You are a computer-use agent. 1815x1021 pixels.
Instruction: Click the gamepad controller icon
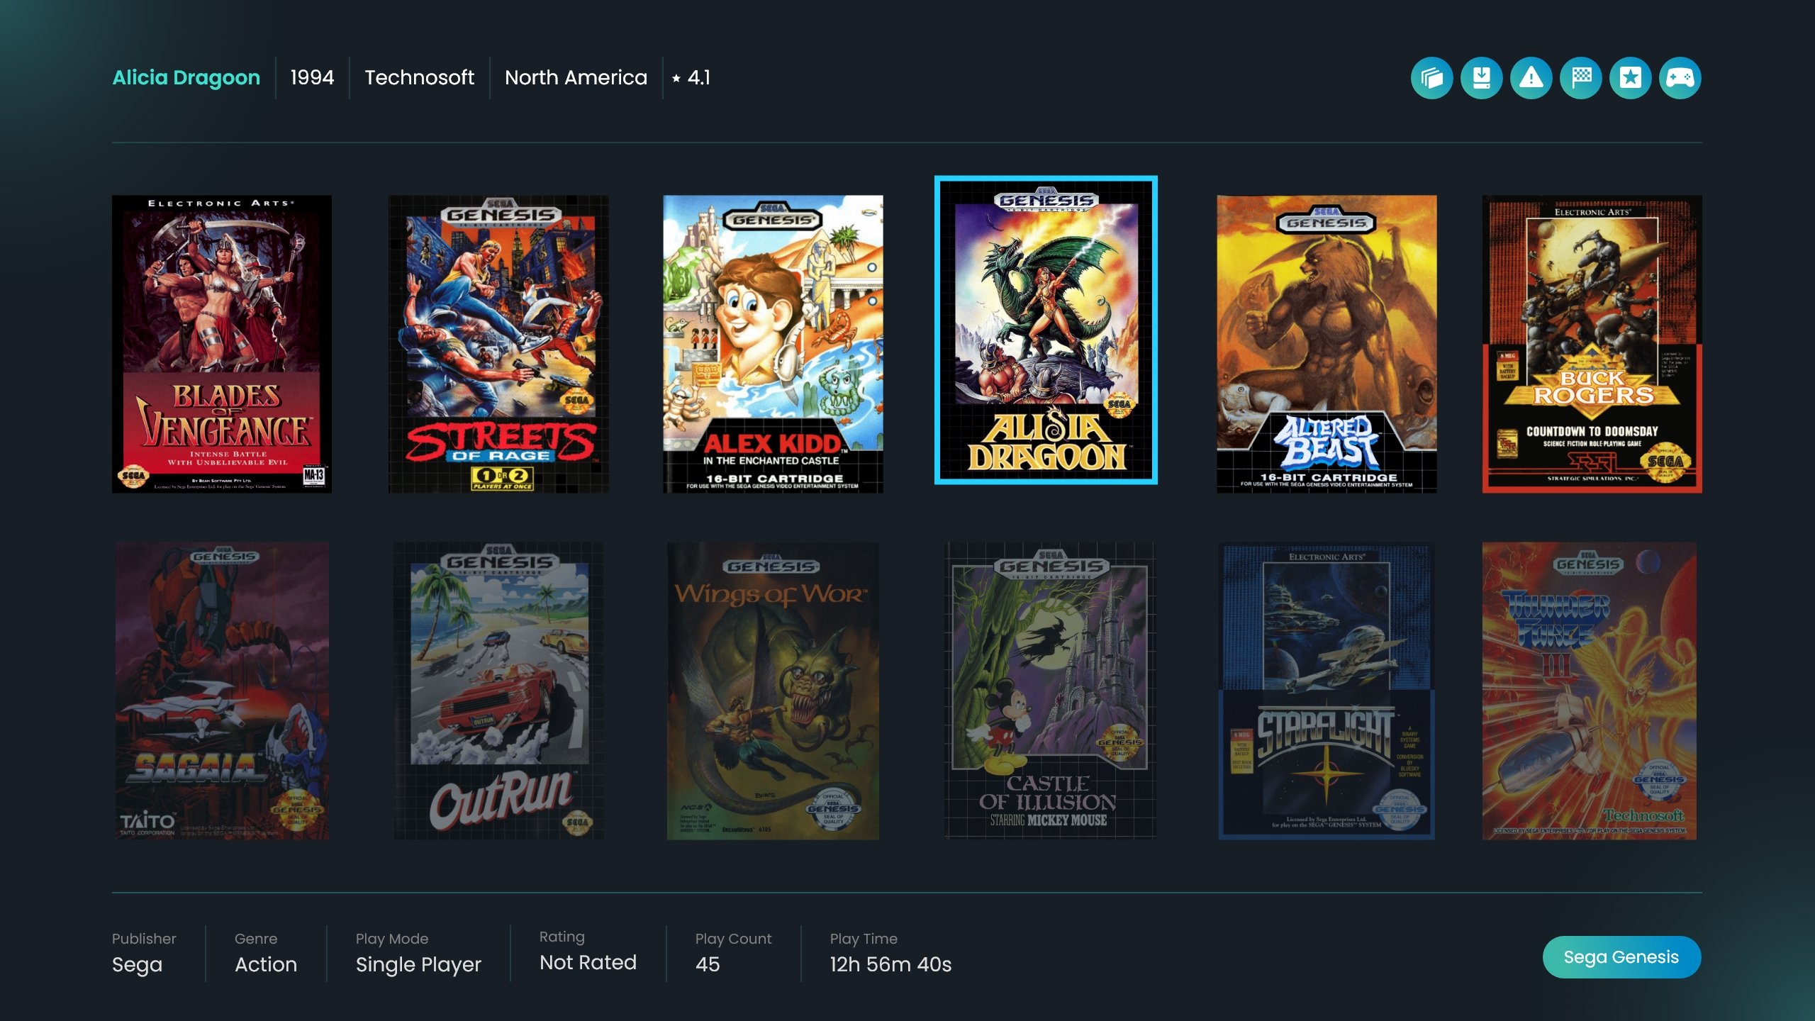click(1680, 78)
